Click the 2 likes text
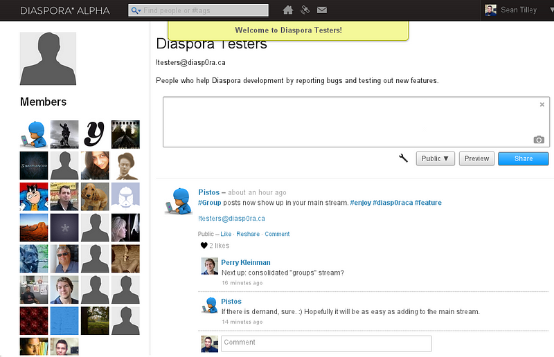The image size is (554, 357). (x=219, y=246)
